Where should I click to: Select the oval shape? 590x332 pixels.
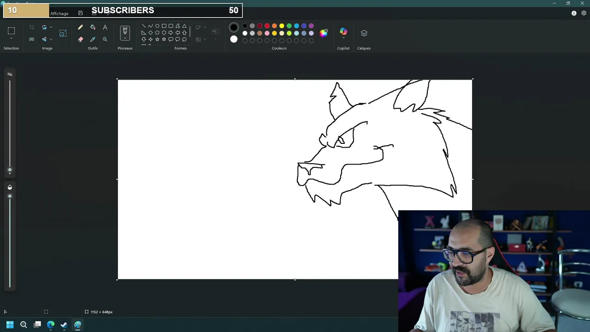point(157,26)
